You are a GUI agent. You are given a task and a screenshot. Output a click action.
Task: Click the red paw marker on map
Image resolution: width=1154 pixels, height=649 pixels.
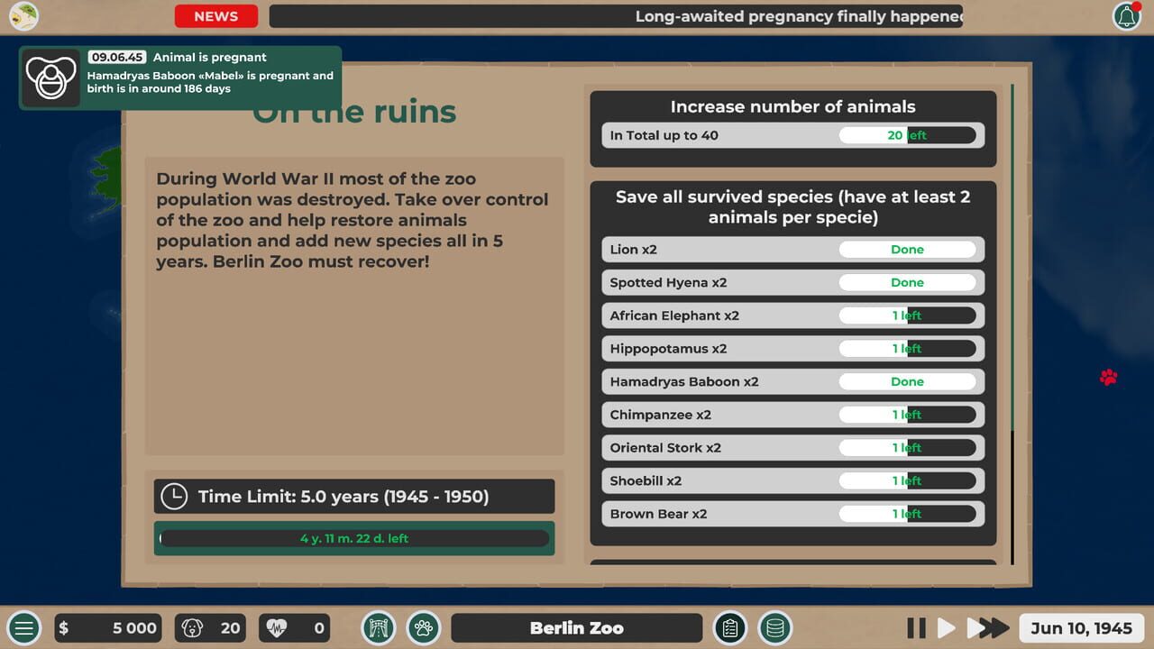pyautogui.click(x=1109, y=378)
